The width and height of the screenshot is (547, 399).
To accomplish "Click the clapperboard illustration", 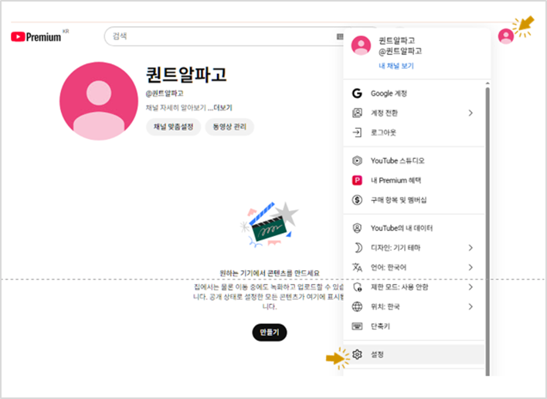I will pos(270,225).
